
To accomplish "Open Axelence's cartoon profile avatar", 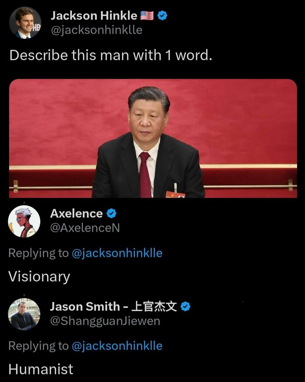I will point(24,221).
